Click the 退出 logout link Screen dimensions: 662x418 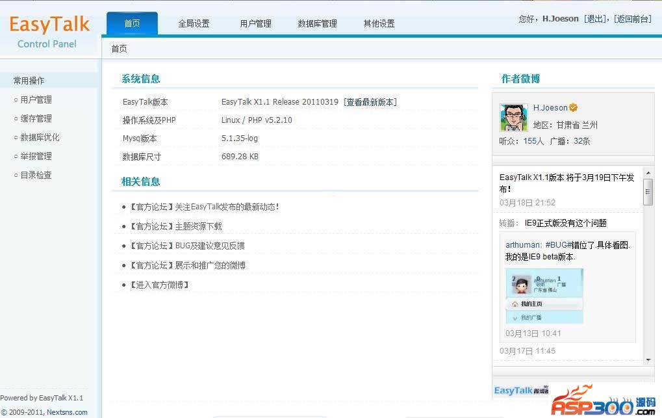595,19
